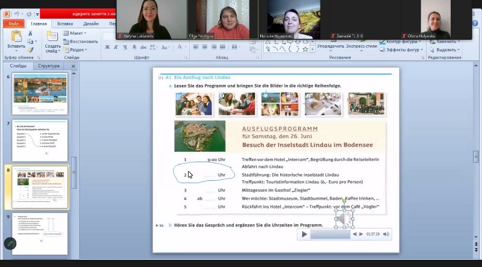The image size is (482, 267).
Task: Click the Paste (Вставить) clipboard icon
Action: (16, 37)
